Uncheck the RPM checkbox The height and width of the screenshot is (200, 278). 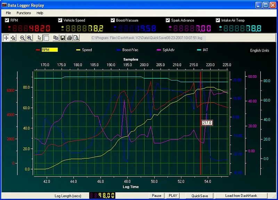pos(7,20)
